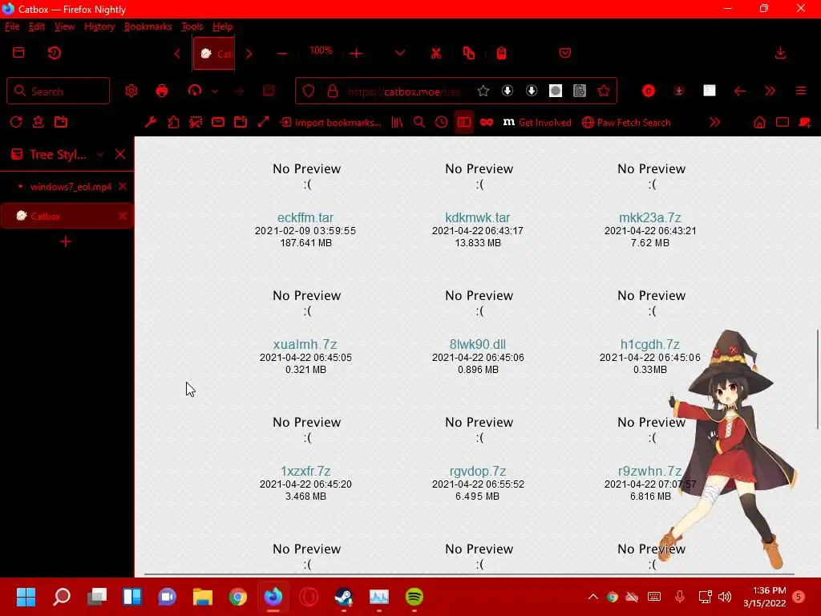Print the page with printer icon
The image size is (821, 616).
pyautogui.click(x=162, y=91)
